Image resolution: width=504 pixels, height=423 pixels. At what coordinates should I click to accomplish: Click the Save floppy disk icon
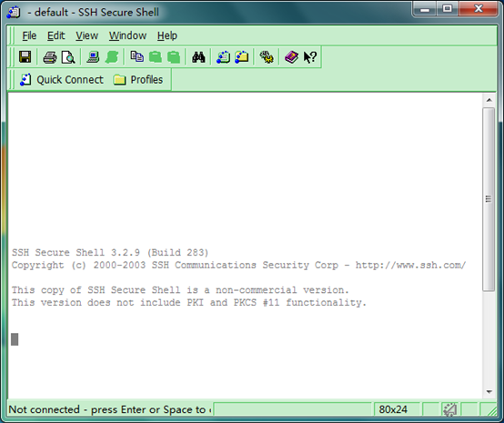tap(25, 57)
